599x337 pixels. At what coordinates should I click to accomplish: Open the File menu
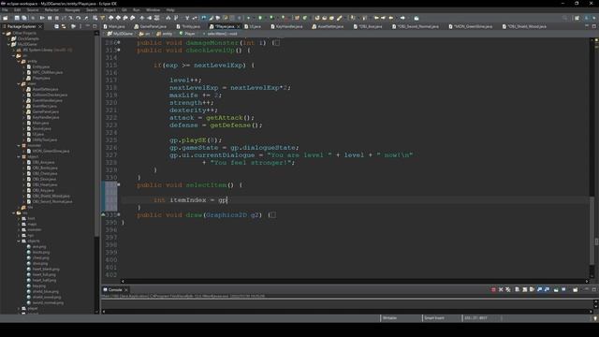point(5,10)
